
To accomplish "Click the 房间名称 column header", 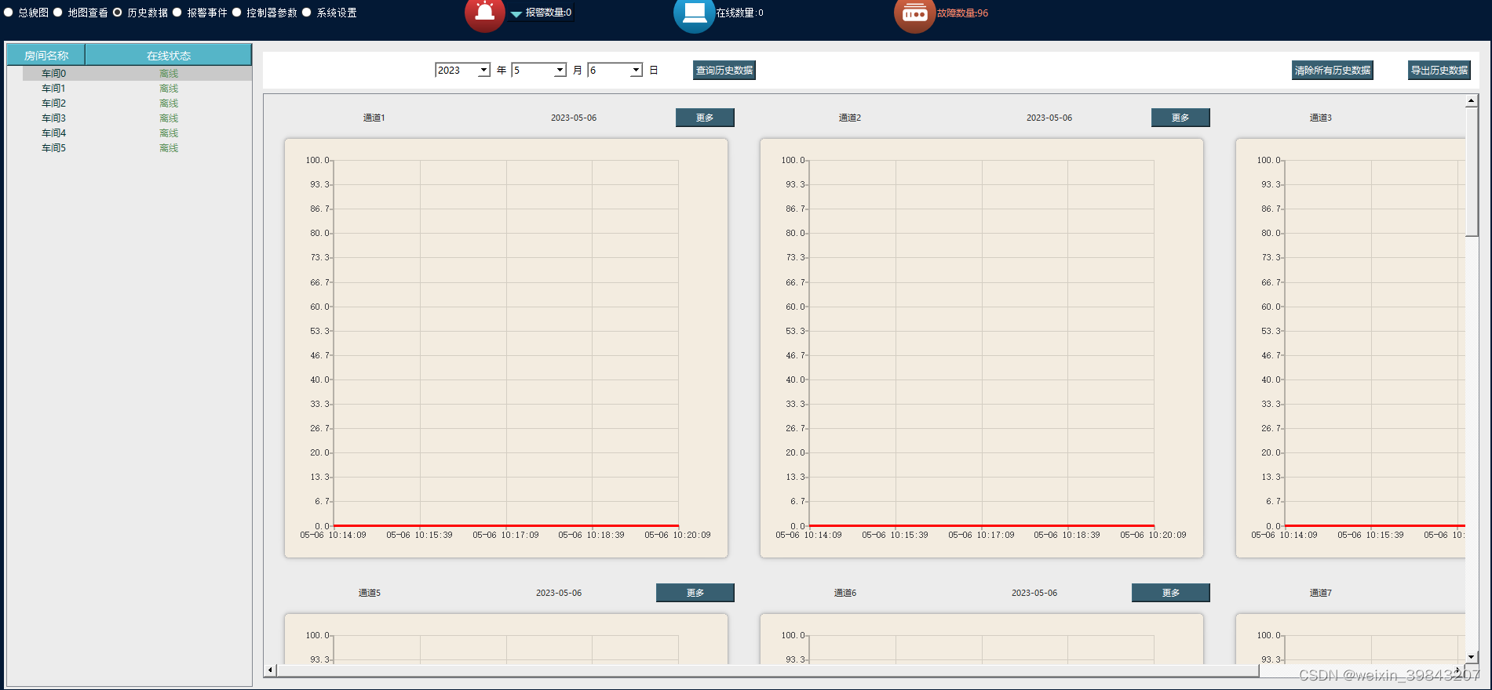I will 46,55.
